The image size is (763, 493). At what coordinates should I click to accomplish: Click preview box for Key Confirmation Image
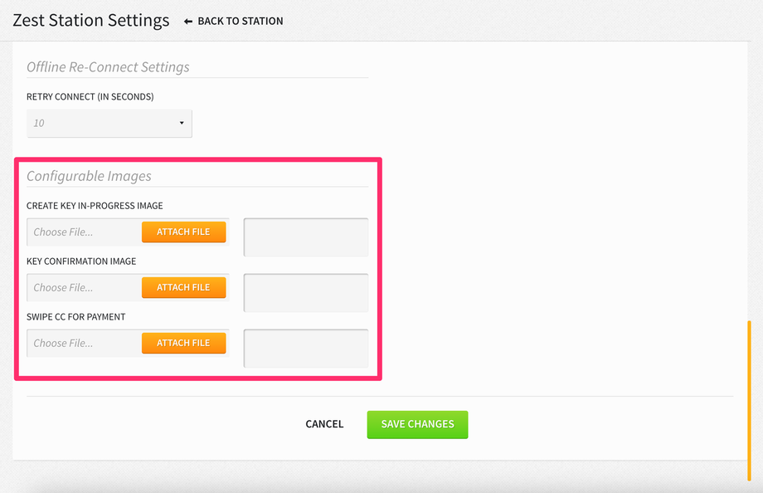[x=306, y=293]
